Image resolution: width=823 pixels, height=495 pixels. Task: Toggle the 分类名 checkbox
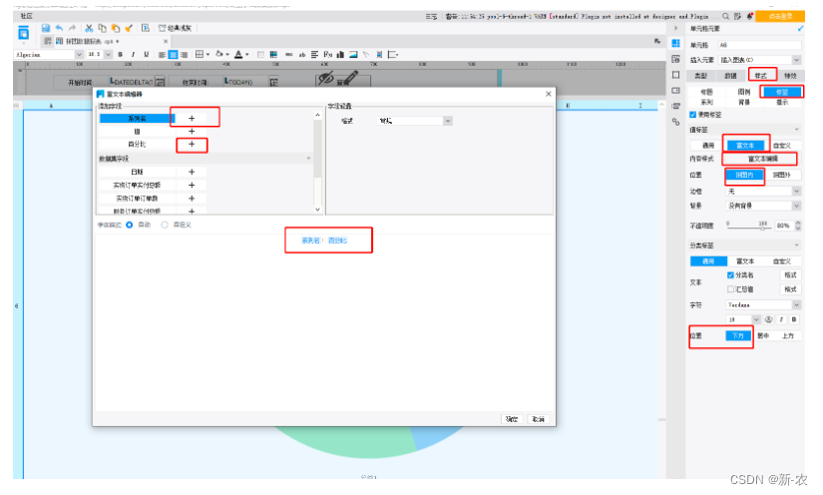click(x=730, y=275)
